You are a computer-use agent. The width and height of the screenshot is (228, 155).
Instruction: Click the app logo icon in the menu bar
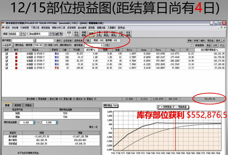coord(3,28)
